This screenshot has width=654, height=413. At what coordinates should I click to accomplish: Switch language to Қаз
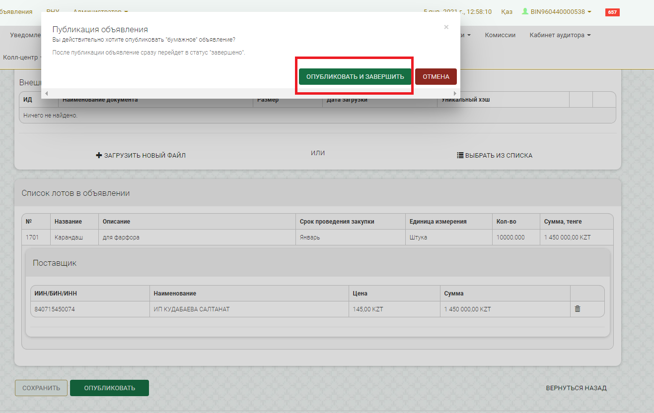coord(507,11)
